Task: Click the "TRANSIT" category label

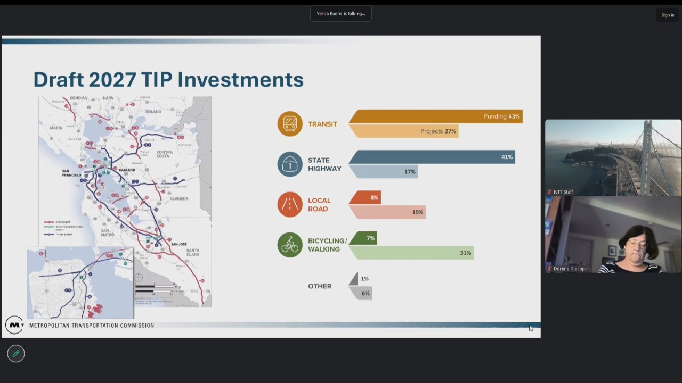Action: [x=322, y=124]
